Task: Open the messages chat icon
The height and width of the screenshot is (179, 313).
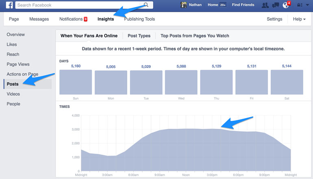Action: click(276, 5)
